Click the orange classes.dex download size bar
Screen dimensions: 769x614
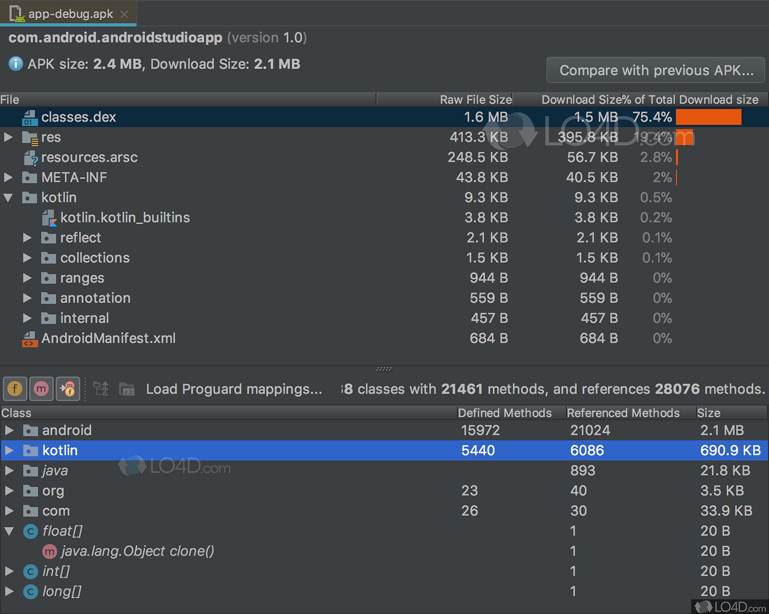(708, 117)
